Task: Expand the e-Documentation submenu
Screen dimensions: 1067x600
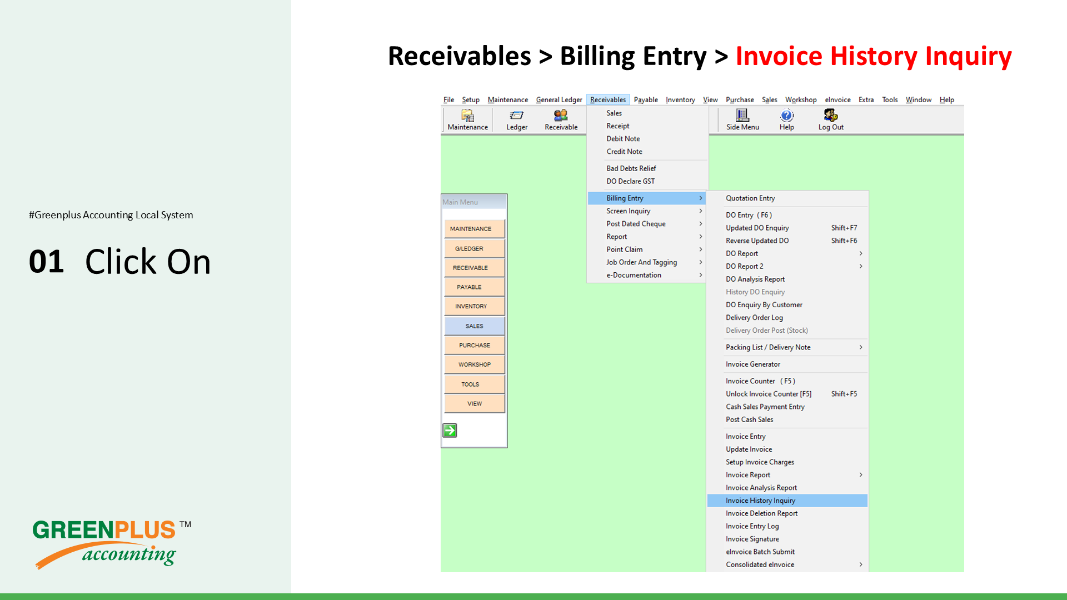Action: [x=647, y=275]
